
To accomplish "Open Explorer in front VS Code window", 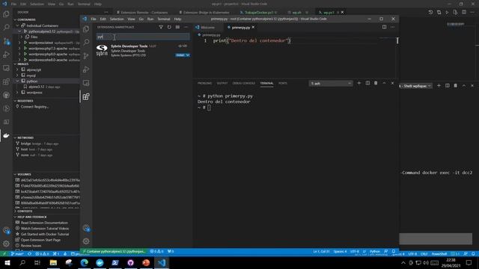I will point(86,28).
